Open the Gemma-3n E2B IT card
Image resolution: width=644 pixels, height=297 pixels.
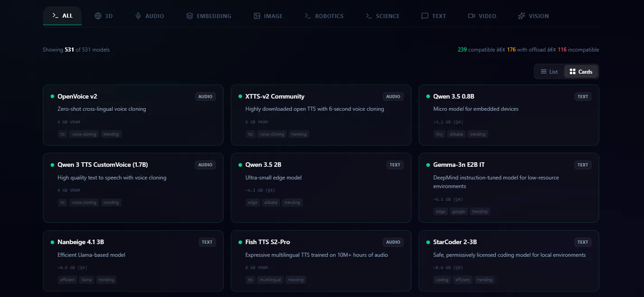tap(509, 188)
